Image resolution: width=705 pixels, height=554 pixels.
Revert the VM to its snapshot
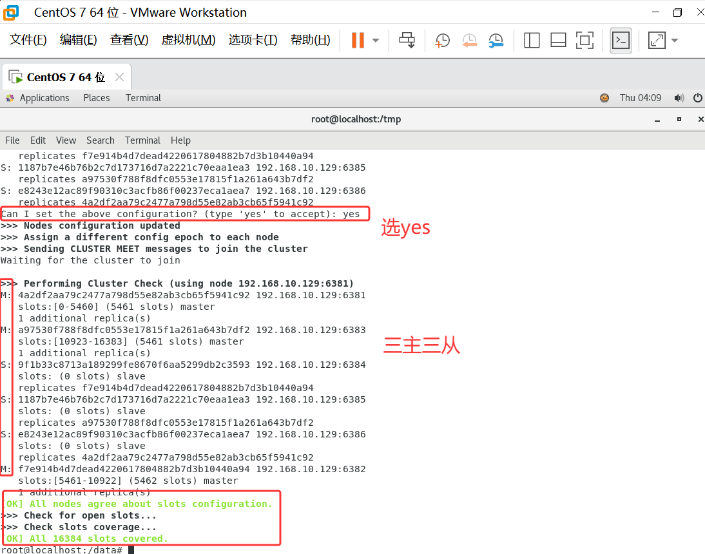pos(470,40)
